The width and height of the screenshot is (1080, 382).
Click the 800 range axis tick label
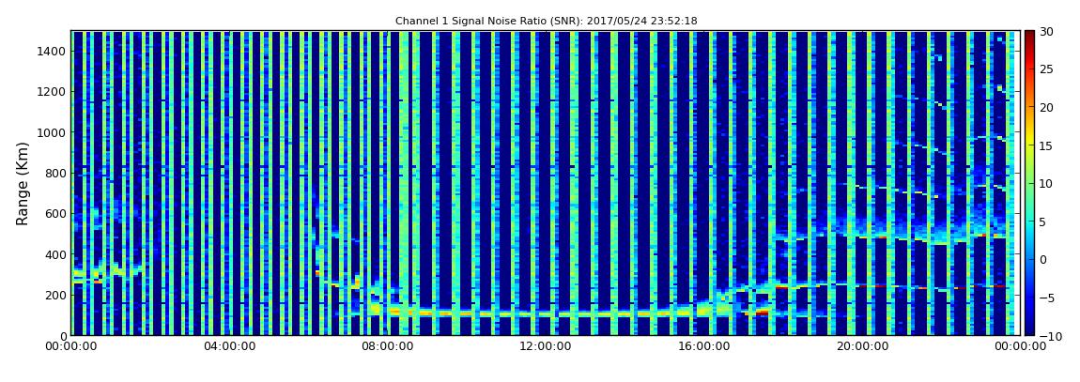coord(55,173)
